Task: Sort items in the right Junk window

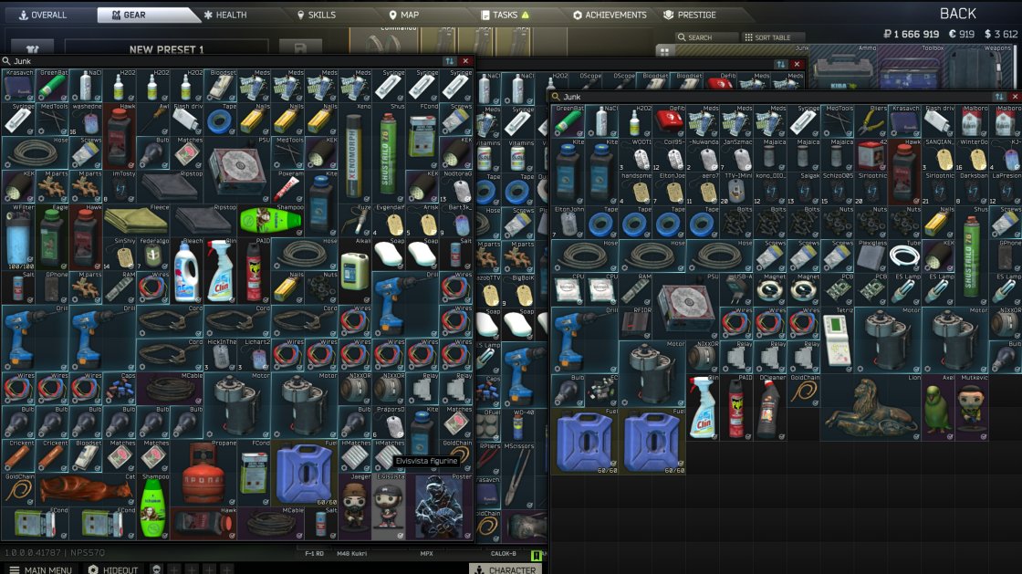Action: (1000, 97)
